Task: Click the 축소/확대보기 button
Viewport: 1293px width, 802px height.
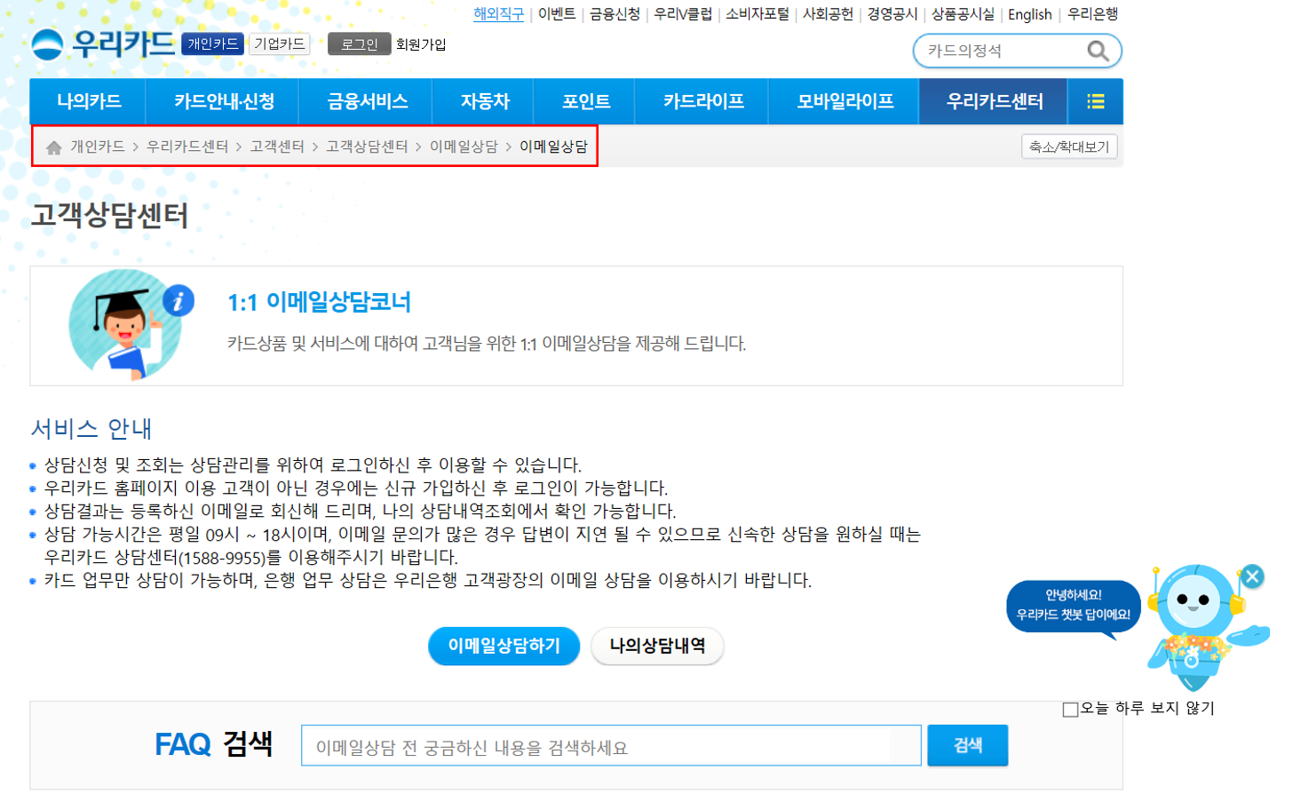Action: [1069, 147]
